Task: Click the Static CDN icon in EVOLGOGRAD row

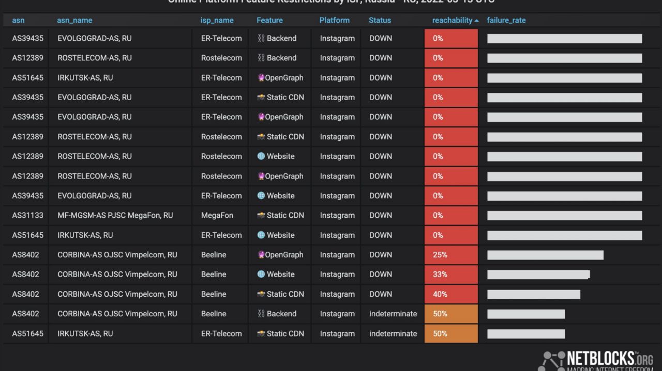Action: pos(261,98)
